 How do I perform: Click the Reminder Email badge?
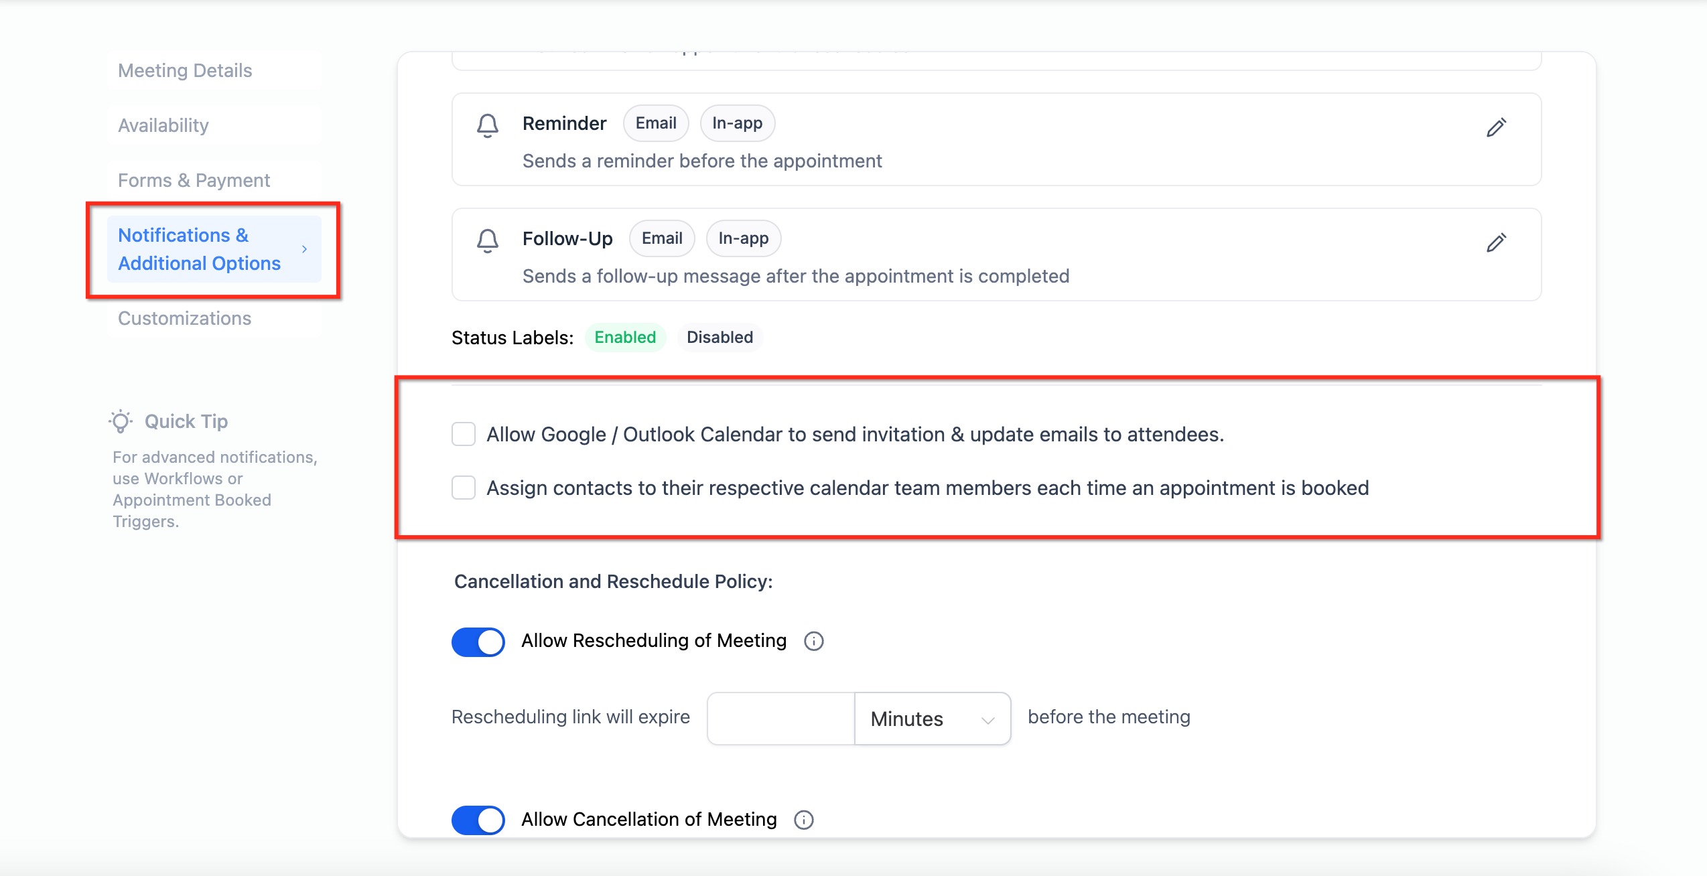pyautogui.click(x=656, y=123)
